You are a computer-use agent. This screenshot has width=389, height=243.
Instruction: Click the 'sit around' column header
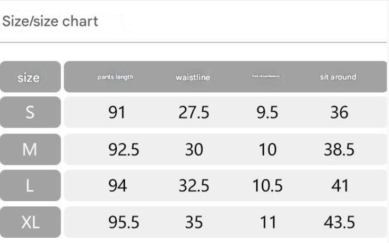click(x=338, y=77)
